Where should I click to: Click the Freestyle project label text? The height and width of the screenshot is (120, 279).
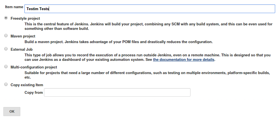click(25, 18)
